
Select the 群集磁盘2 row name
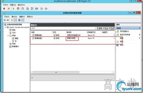click(38, 38)
